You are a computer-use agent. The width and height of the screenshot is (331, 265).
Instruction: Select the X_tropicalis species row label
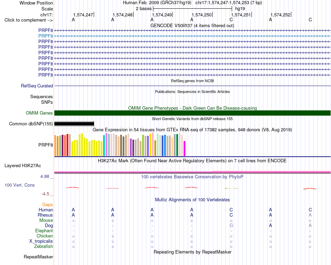click(41, 241)
